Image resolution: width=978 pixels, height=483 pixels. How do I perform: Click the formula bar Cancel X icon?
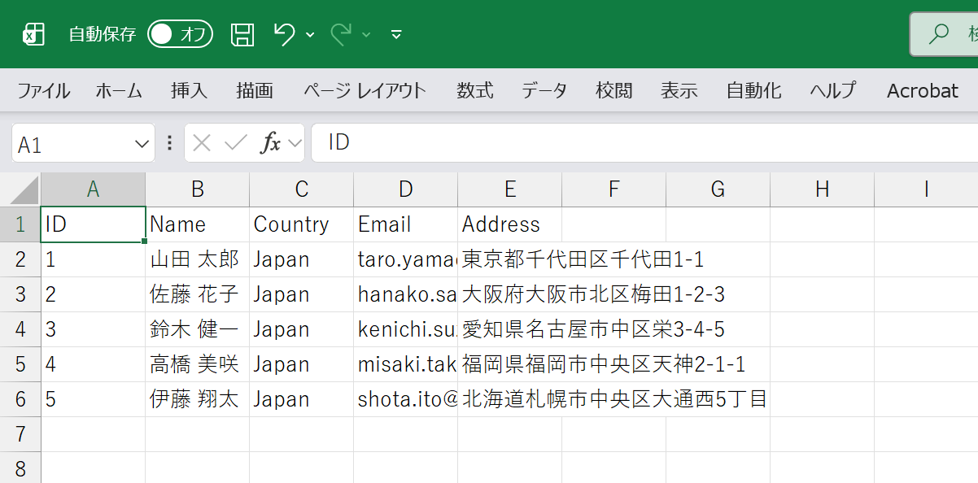point(203,144)
